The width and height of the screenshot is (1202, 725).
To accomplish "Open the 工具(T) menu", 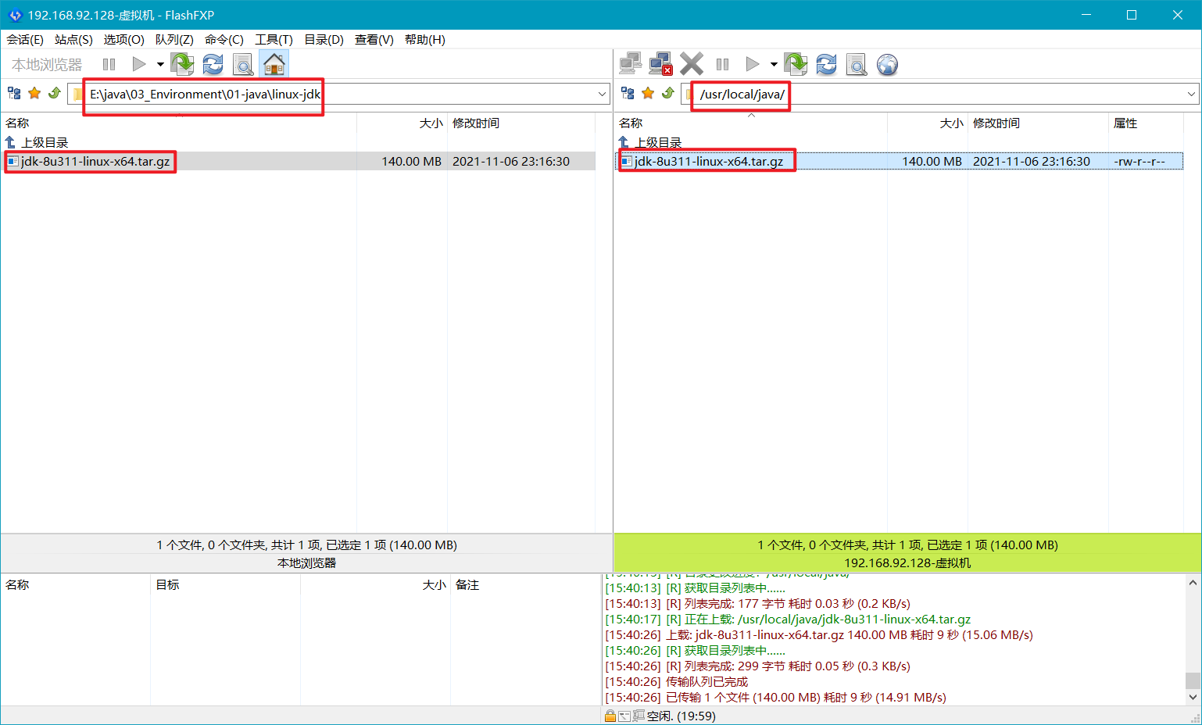I will click(274, 40).
